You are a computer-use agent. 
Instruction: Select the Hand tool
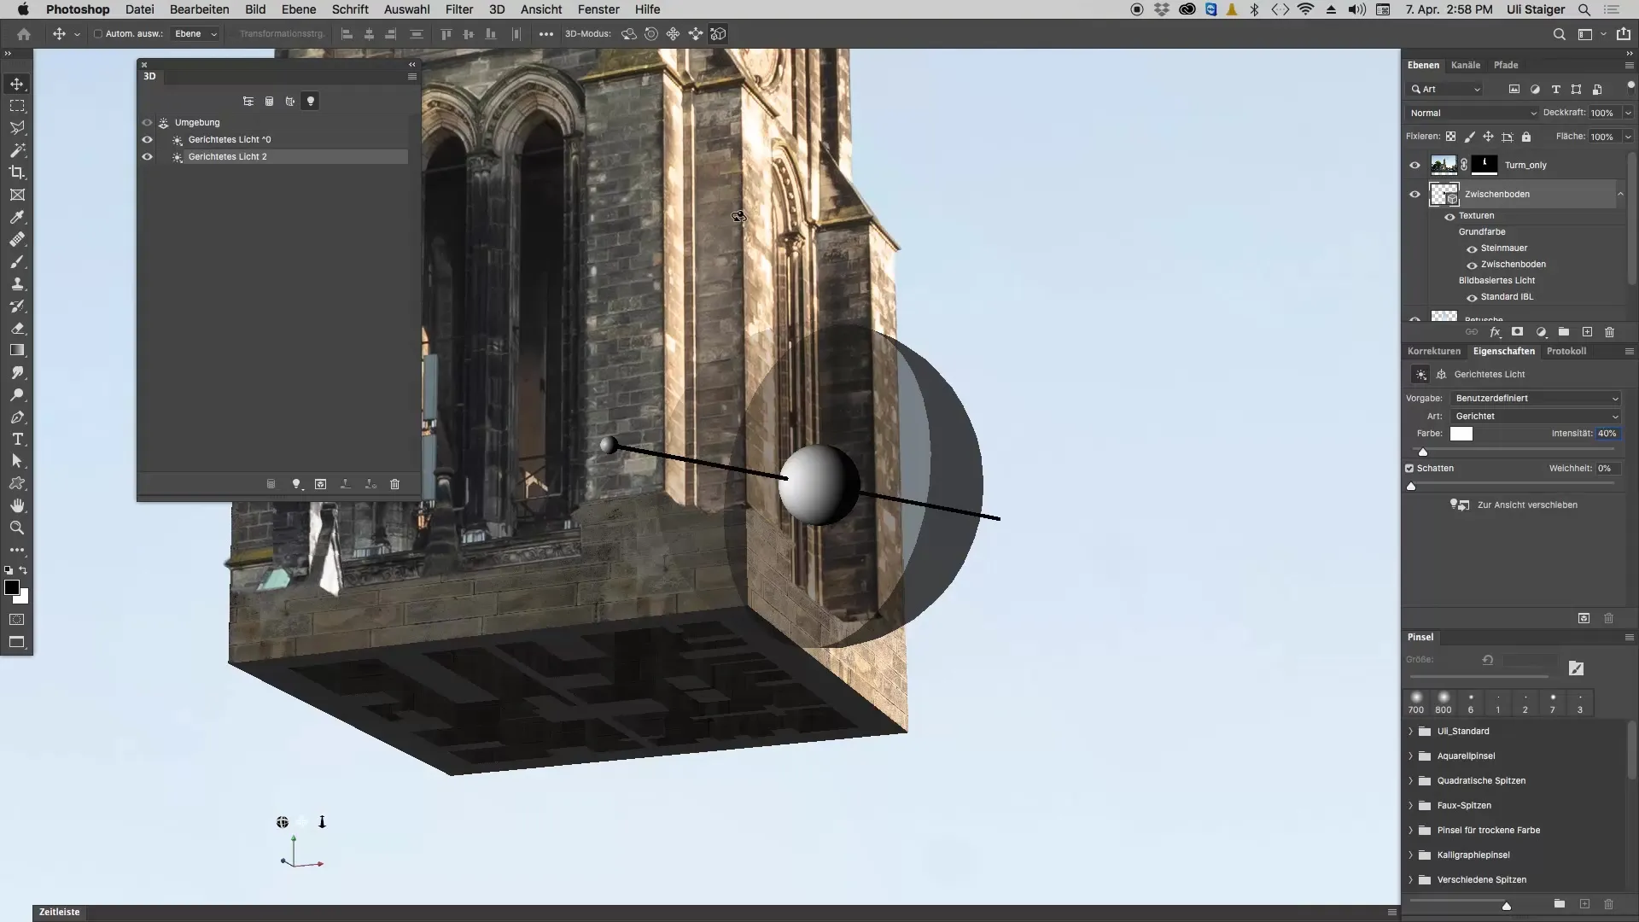coord(17,505)
